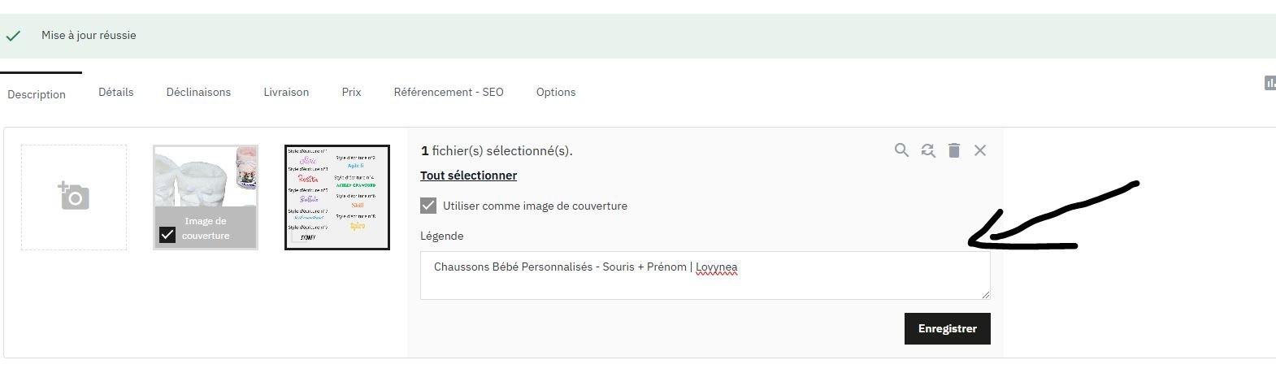Click the add photo camera icon
1276x373 pixels.
pos(73,196)
